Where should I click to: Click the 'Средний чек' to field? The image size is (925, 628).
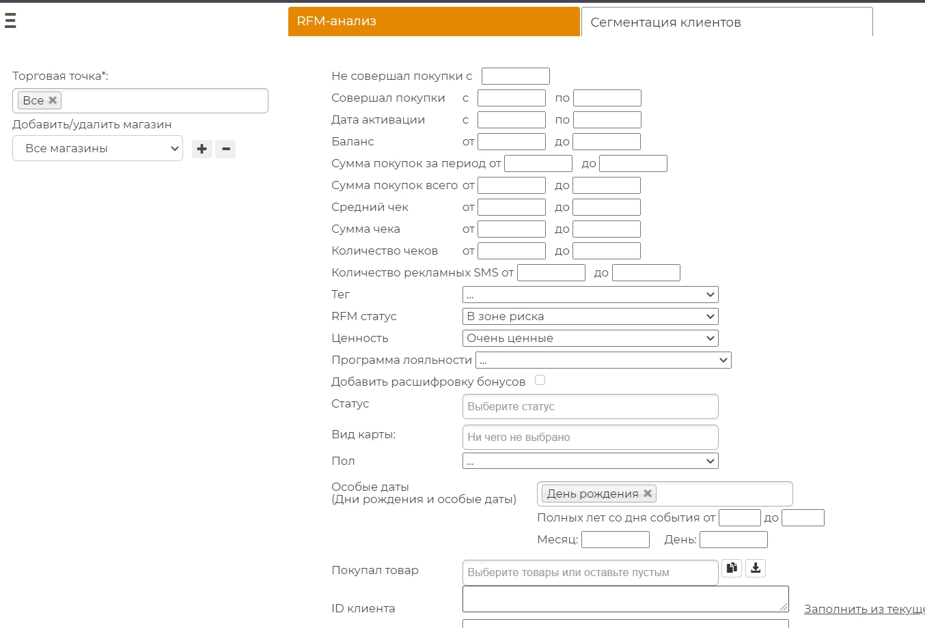(607, 208)
